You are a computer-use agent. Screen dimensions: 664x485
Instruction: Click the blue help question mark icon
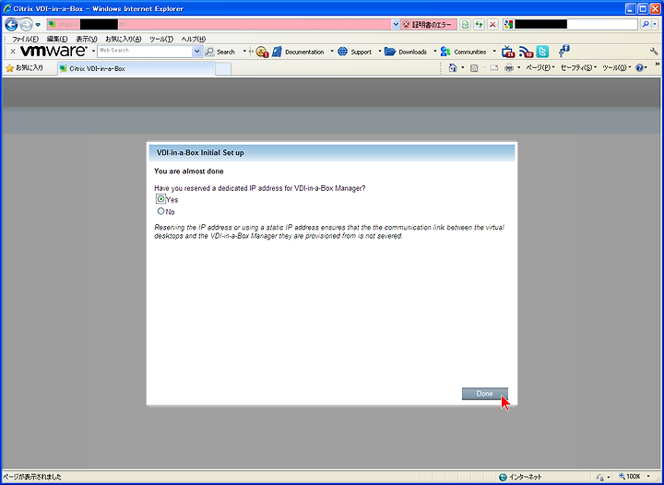(x=639, y=67)
